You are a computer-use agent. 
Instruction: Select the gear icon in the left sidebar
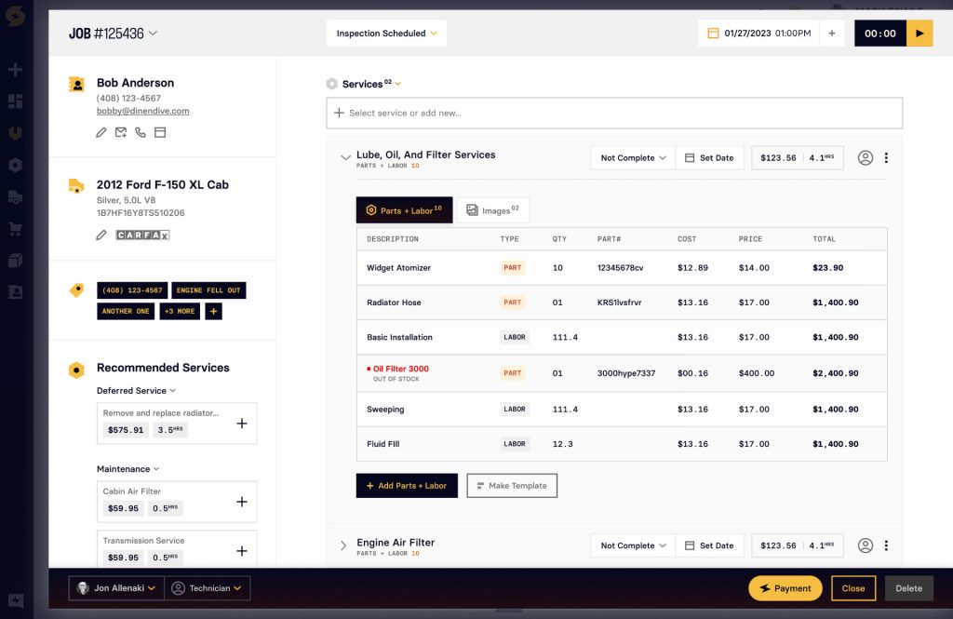point(14,165)
